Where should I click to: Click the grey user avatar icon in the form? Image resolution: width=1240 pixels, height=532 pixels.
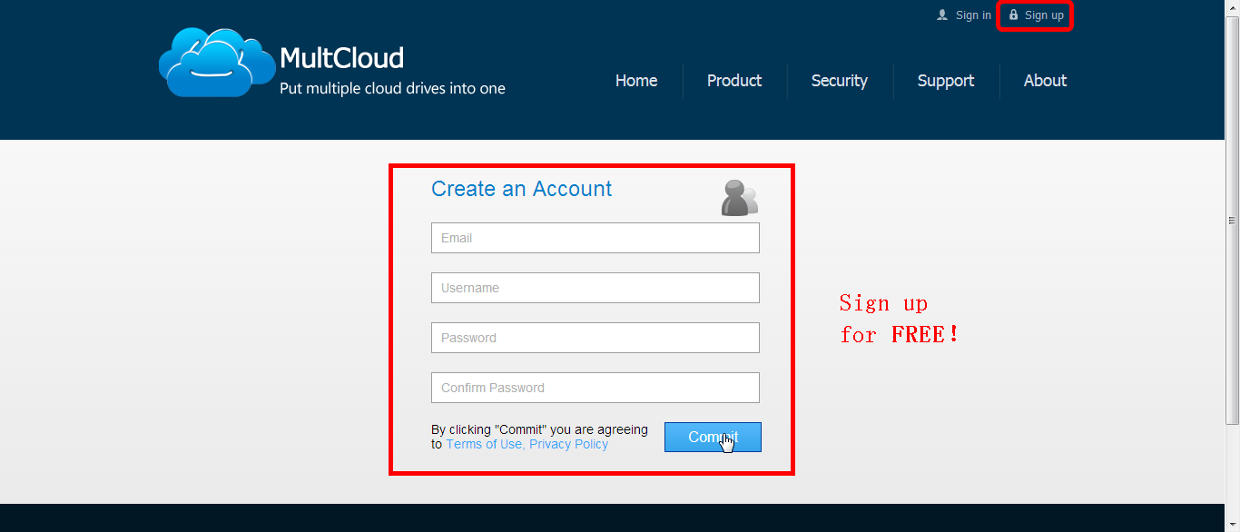click(739, 198)
